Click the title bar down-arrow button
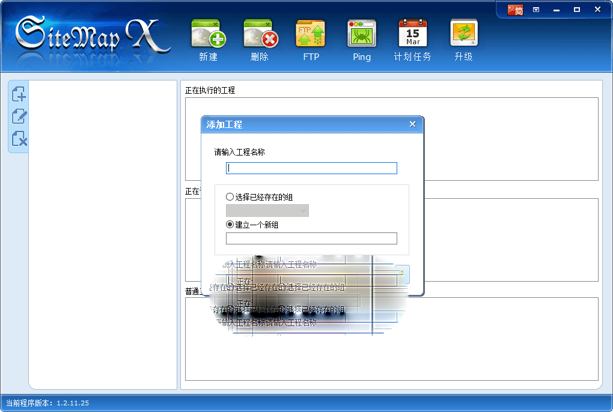The height and width of the screenshot is (412, 613). [537, 10]
